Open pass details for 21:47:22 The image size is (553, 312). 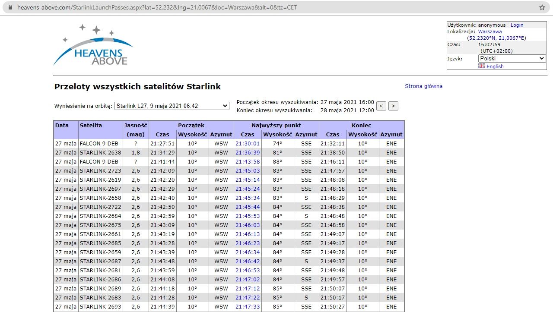point(248,298)
